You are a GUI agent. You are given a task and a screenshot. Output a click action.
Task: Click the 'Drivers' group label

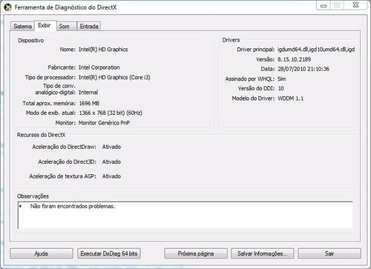tap(231, 40)
